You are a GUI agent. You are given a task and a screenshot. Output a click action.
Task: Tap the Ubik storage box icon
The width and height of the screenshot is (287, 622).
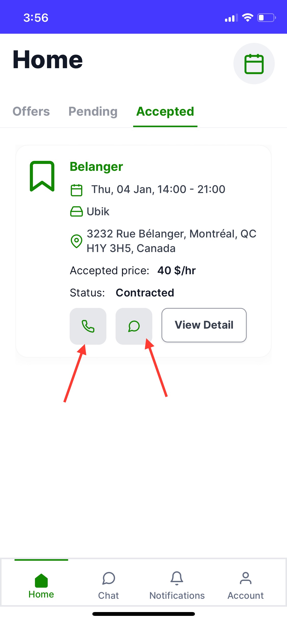(76, 211)
